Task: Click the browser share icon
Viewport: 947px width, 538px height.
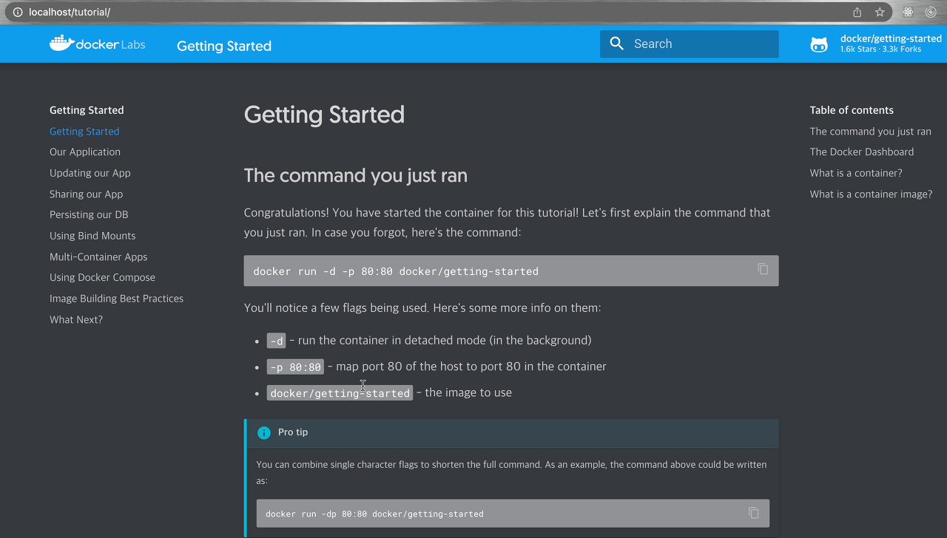Action: [x=857, y=13]
